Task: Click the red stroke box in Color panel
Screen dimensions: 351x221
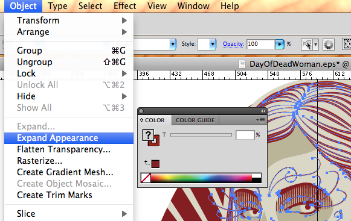Action: click(156, 143)
